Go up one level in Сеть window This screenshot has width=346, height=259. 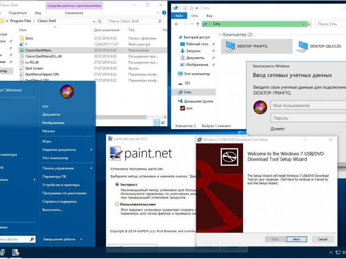[198, 24]
